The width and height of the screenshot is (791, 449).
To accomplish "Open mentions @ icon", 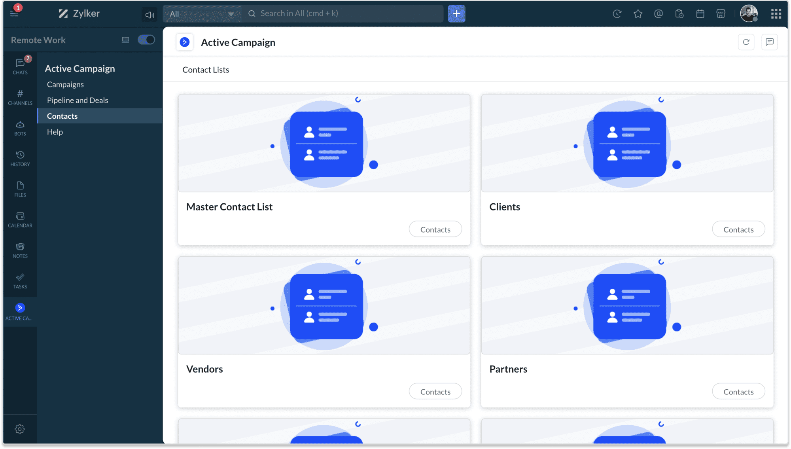I will 659,14.
